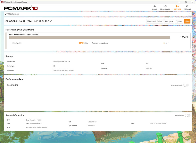Open help question mark button
Viewport: 196px width, 143px height.
[190, 14]
